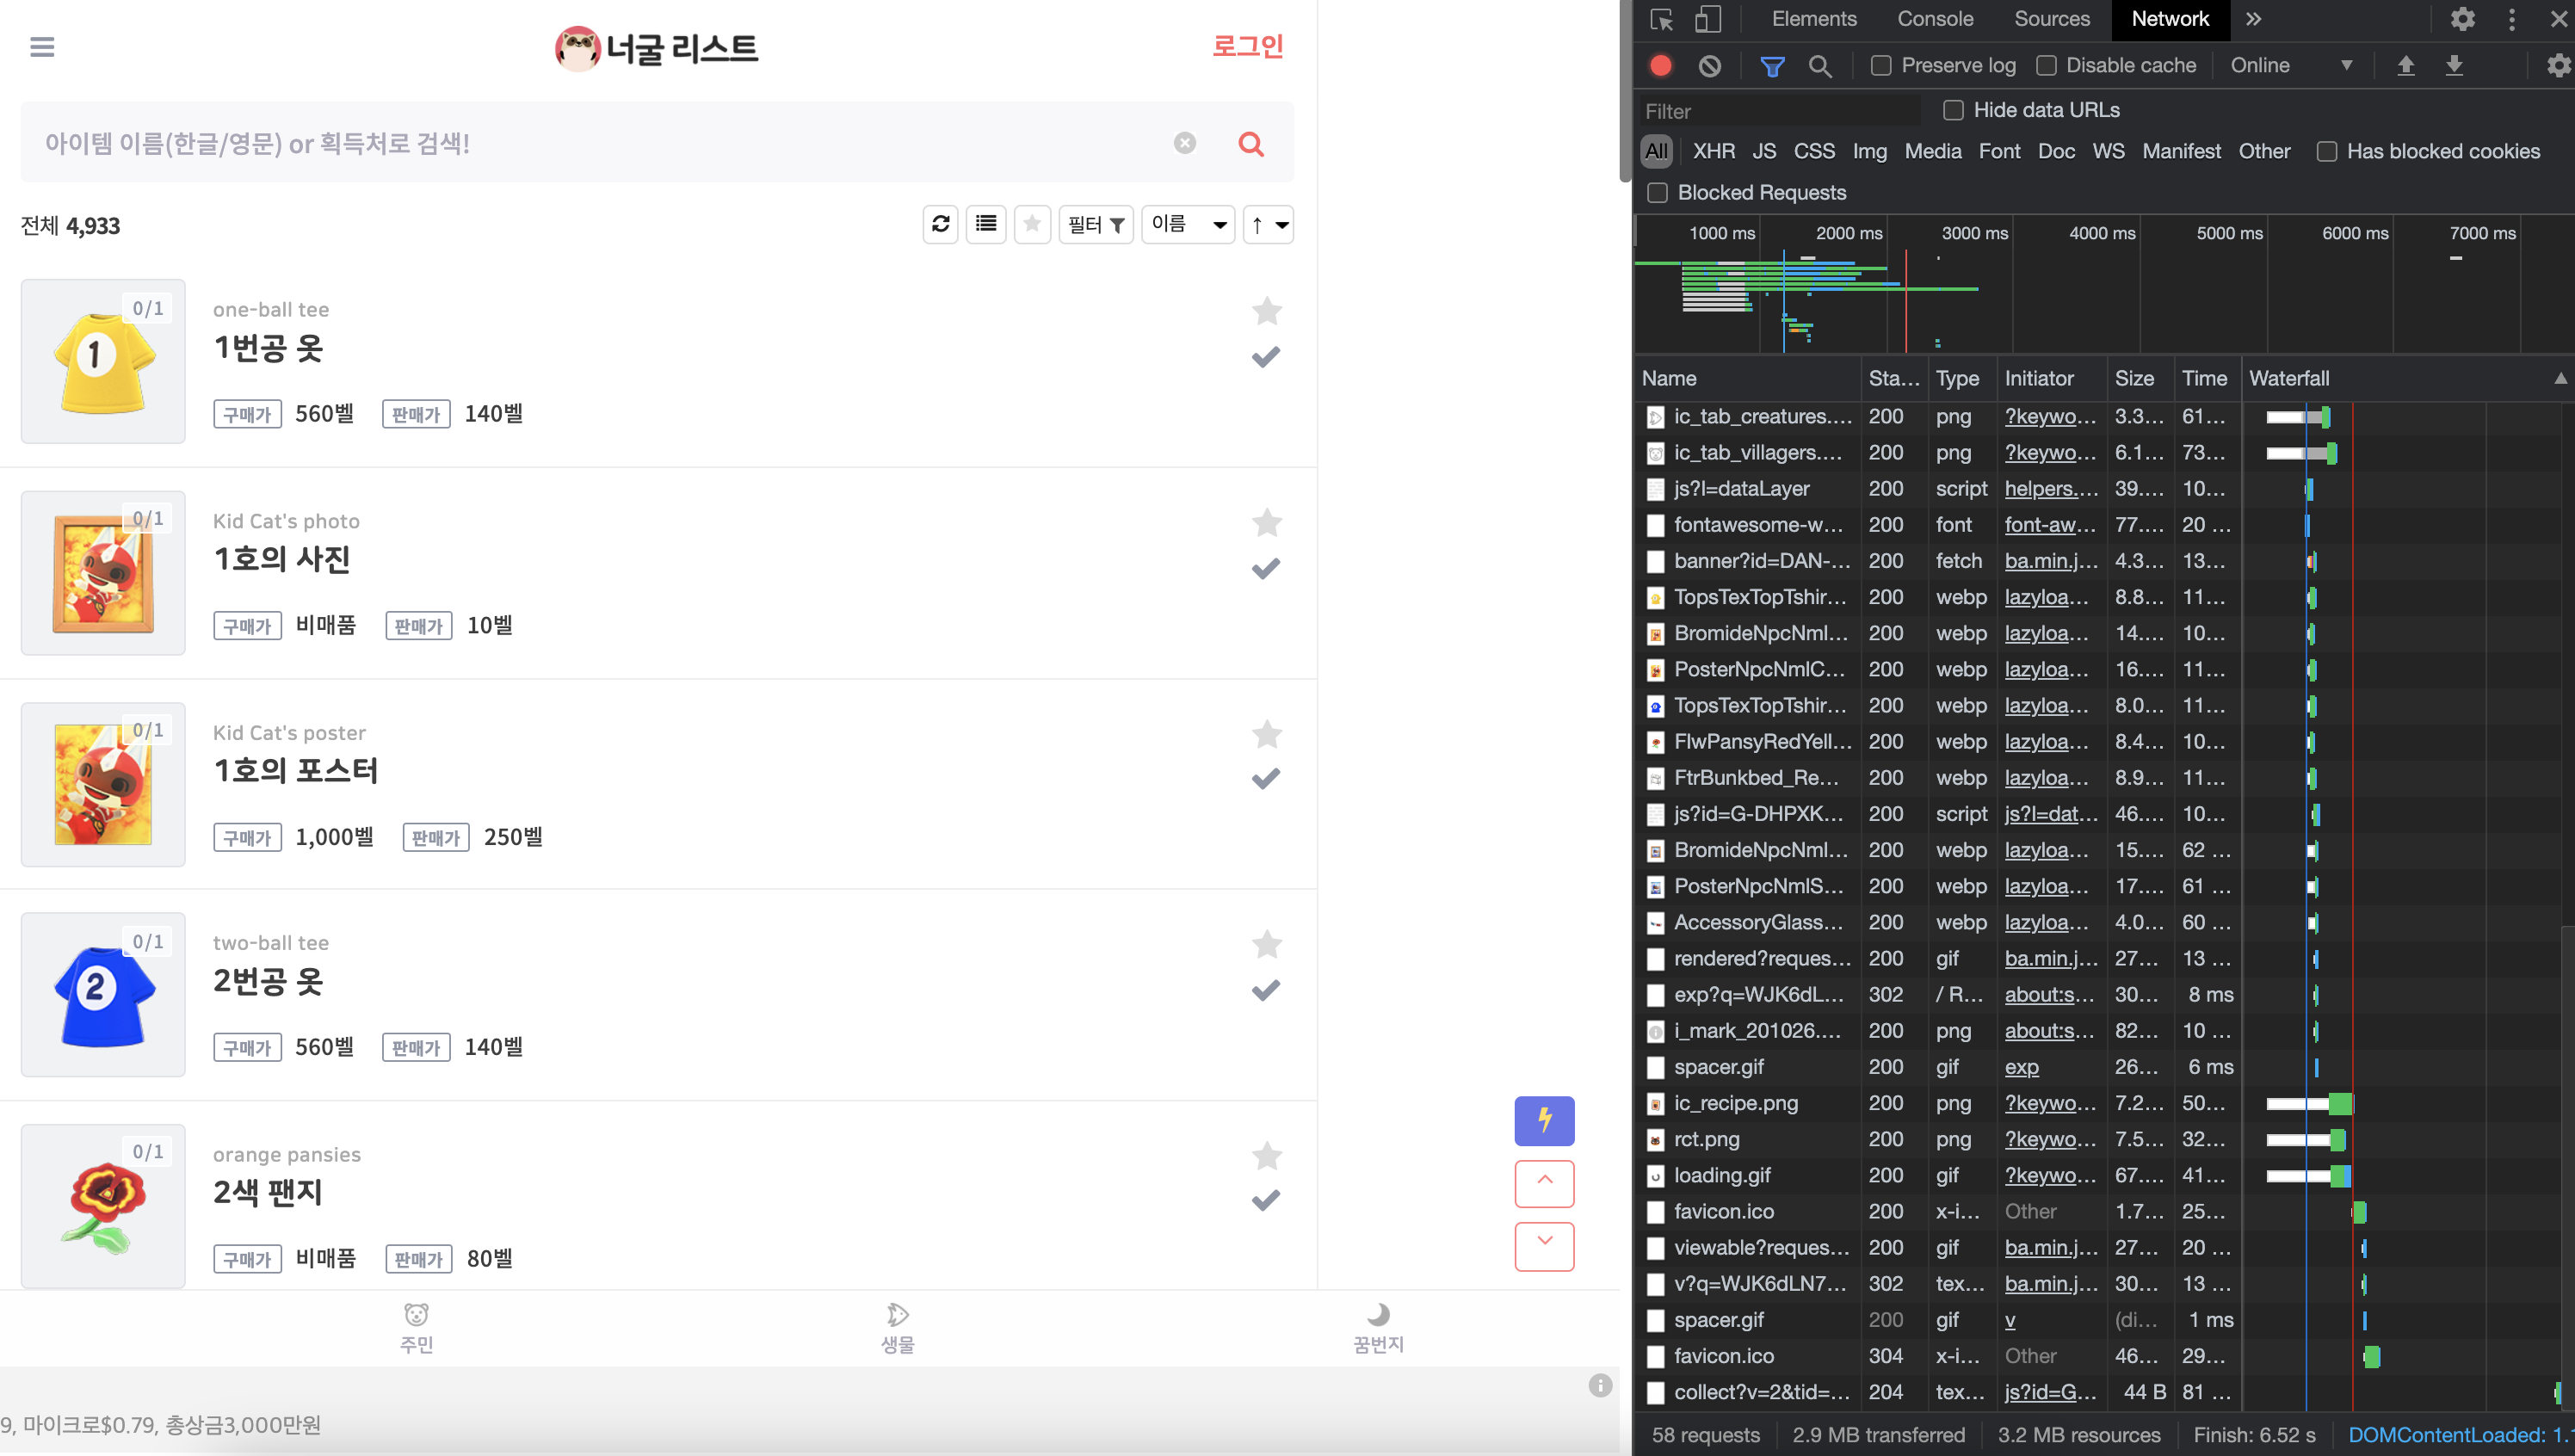Click the clear network log icon

tap(1710, 66)
